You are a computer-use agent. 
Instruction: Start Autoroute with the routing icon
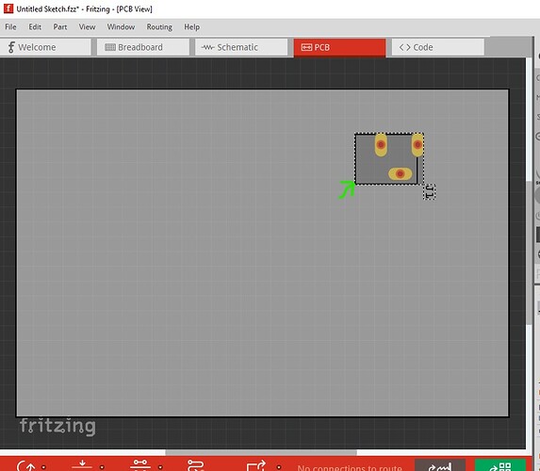(196, 465)
